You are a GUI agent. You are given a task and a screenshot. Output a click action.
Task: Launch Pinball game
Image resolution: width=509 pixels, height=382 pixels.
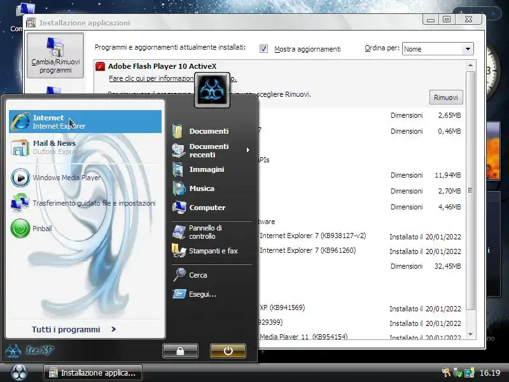pos(85,229)
